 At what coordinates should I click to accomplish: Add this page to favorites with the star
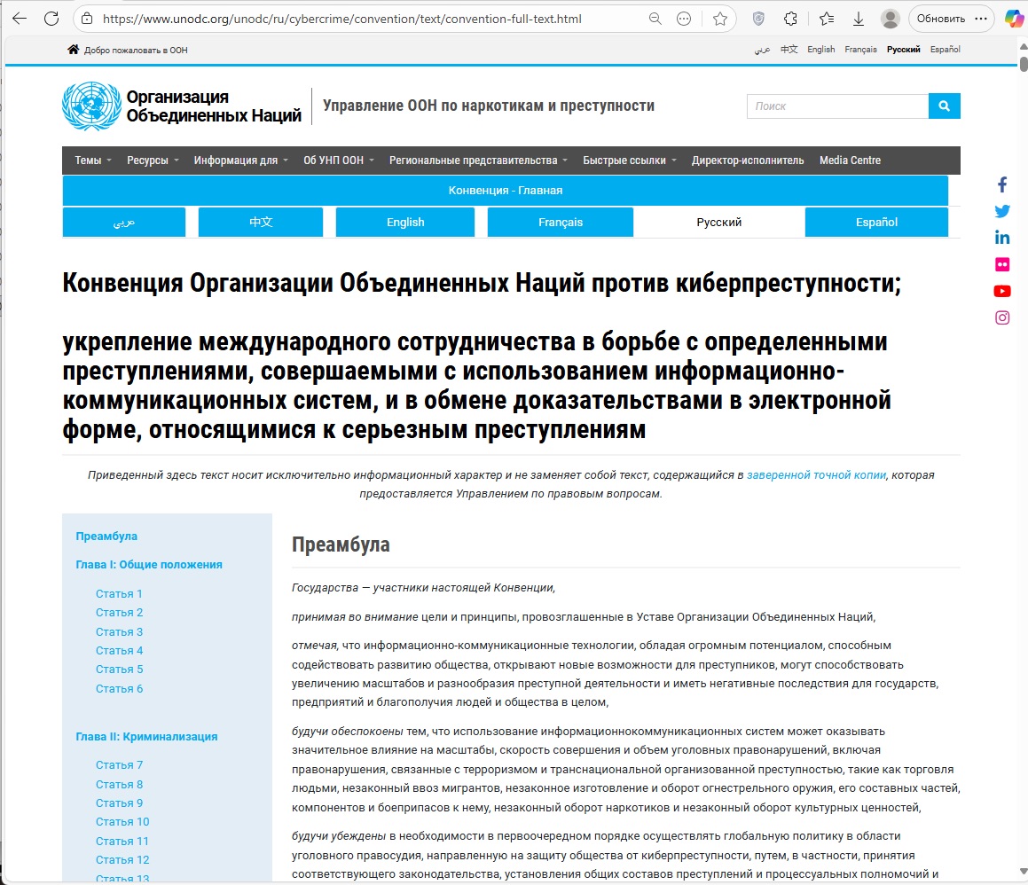pyautogui.click(x=720, y=19)
